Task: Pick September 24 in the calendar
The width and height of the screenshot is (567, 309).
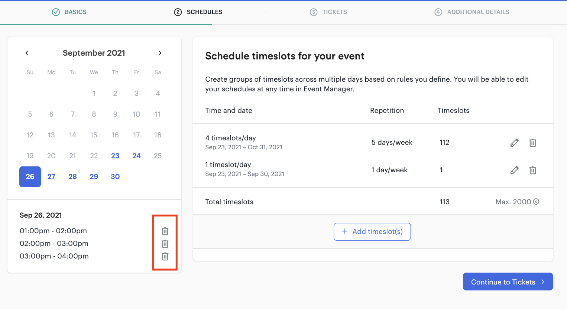Action: pos(136,156)
